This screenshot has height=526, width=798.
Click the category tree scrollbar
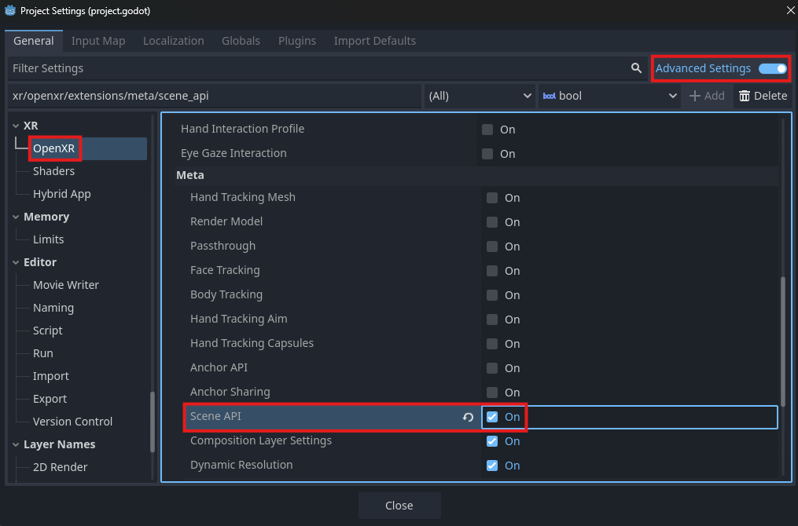point(153,422)
